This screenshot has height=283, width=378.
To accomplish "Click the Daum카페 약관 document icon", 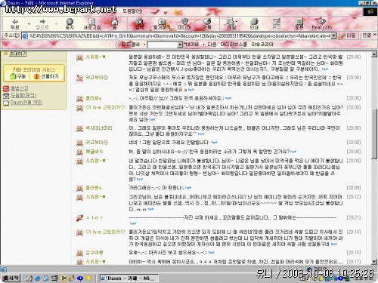I will 6,103.
